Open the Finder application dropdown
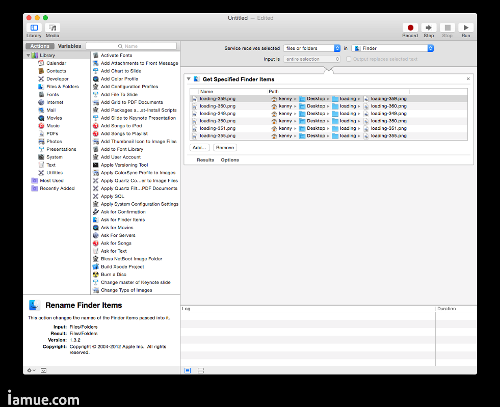Image resolution: width=500 pixels, height=407 pixels. click(392, 48)
